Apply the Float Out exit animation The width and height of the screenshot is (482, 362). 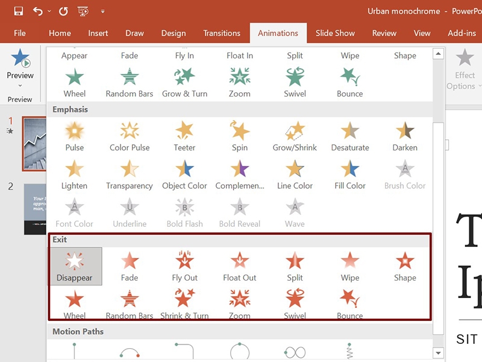(x=239, y=266)
